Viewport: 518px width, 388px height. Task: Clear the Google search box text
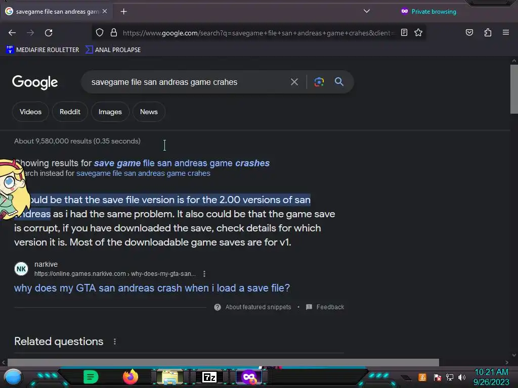click(294, 82)
